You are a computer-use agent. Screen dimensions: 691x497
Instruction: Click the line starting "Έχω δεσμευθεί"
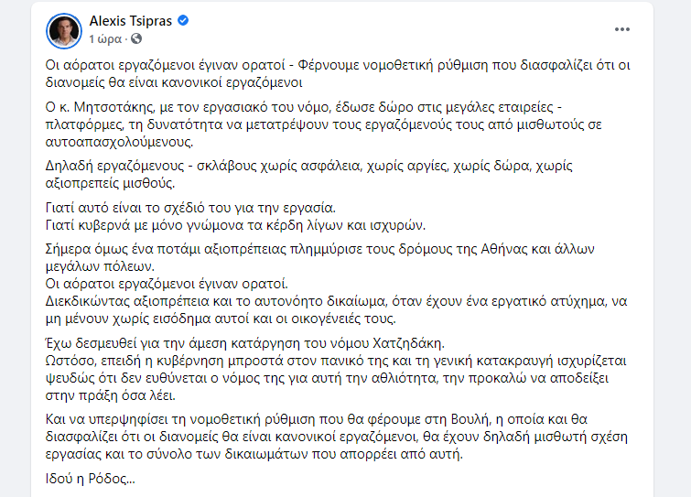[245, 343]
